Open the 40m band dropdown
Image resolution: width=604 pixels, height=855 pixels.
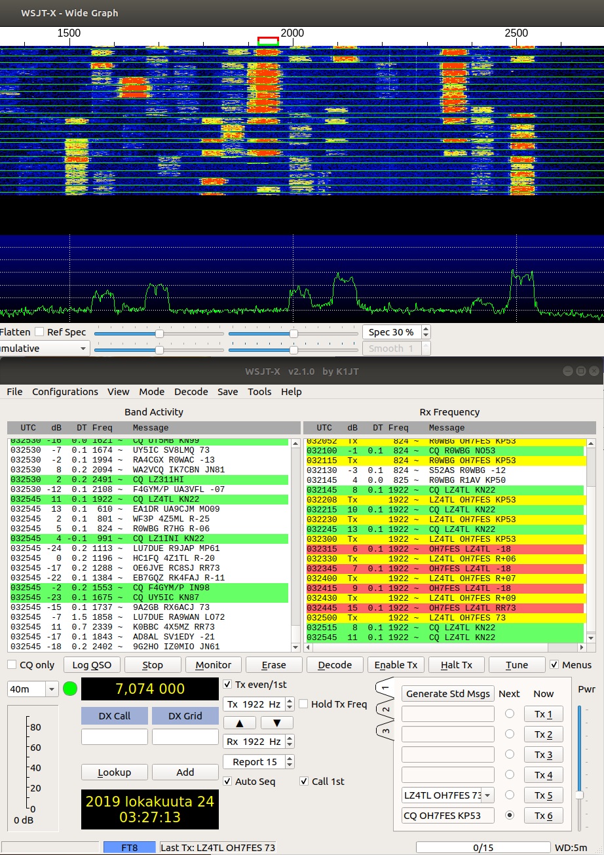(x=33, y=689)
